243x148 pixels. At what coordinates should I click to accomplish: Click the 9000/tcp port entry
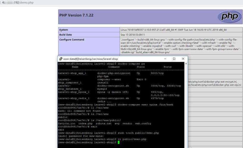tap(157, 73)
